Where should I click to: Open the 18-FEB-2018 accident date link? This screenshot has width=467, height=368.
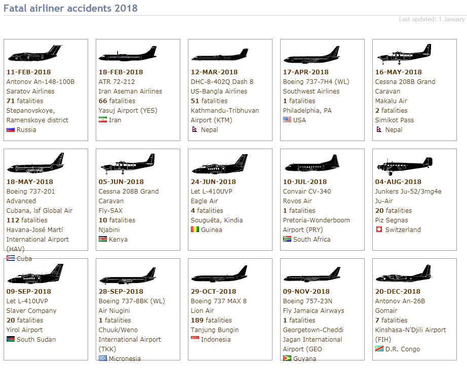coord(121,72)
